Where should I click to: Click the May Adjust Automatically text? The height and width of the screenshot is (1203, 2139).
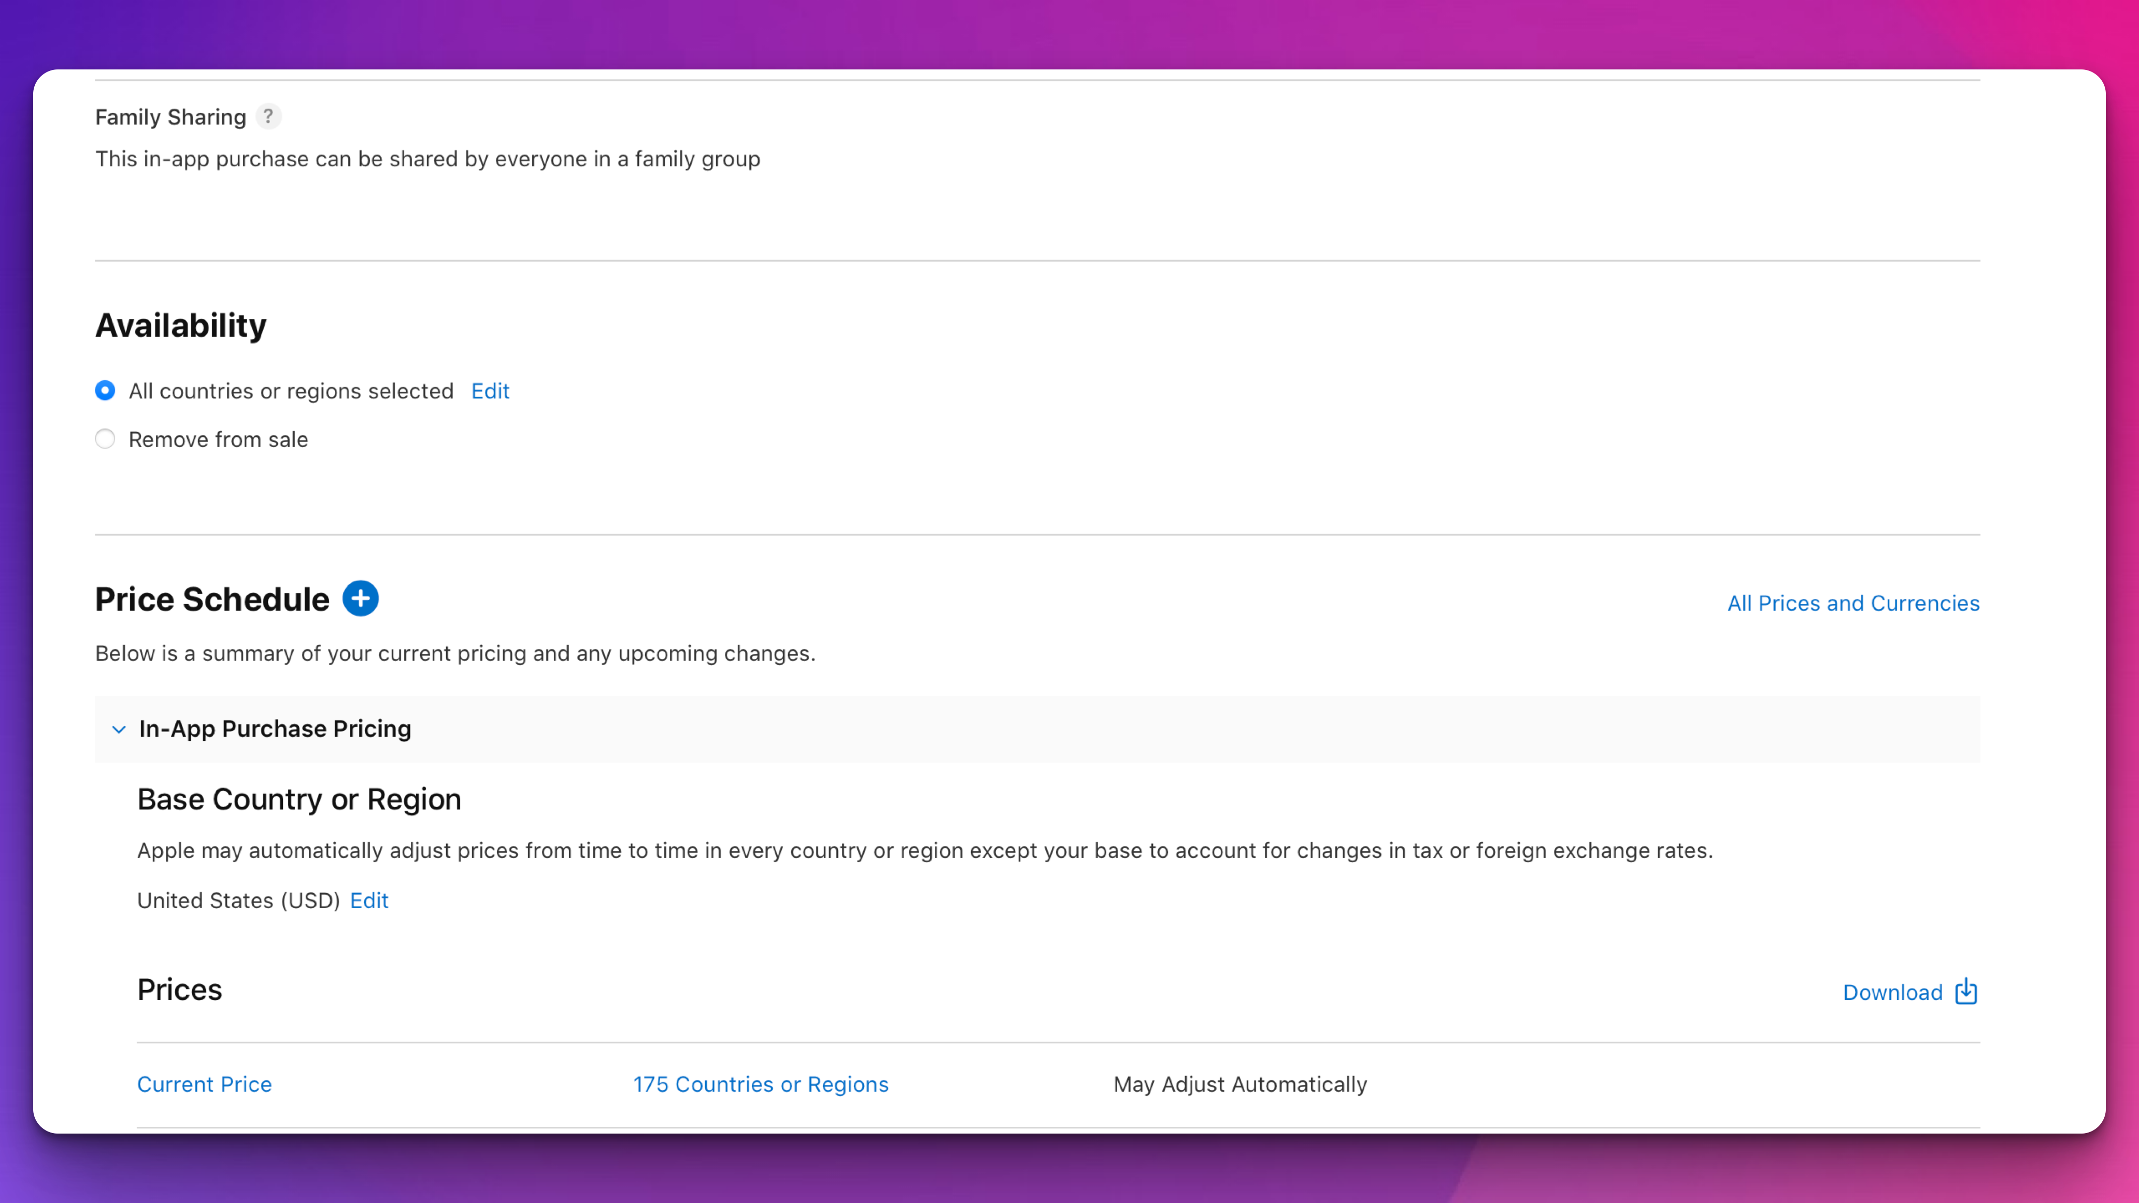[1240, 1084]
